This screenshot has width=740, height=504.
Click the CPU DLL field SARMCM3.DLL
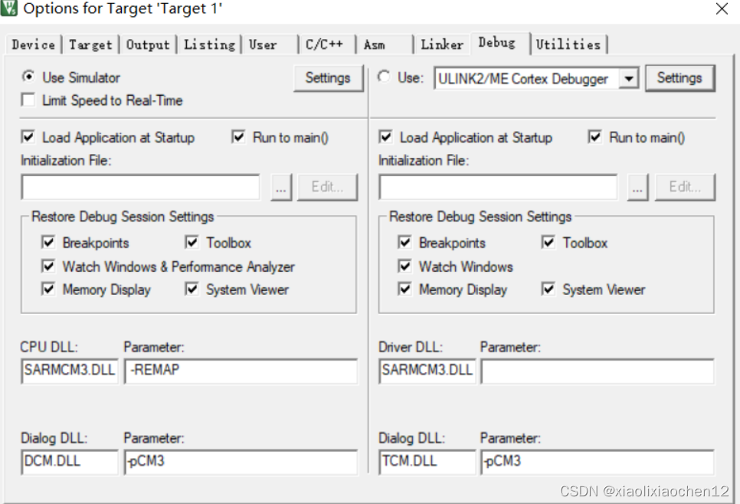point(70,371)
